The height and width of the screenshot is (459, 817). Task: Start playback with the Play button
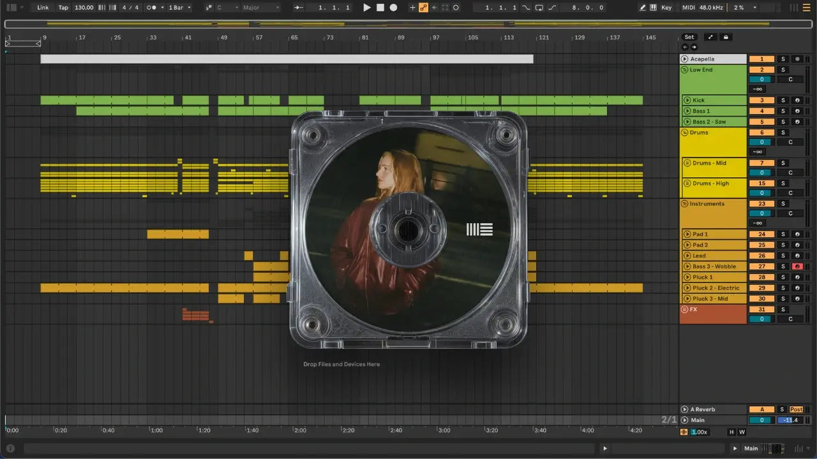tap(366, 8)
